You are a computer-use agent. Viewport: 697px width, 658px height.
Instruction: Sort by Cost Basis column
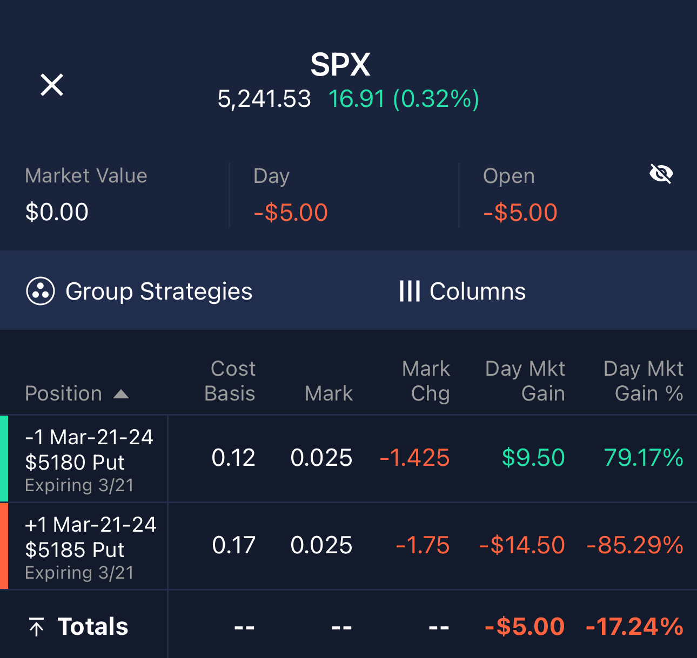tap(230, 381)
